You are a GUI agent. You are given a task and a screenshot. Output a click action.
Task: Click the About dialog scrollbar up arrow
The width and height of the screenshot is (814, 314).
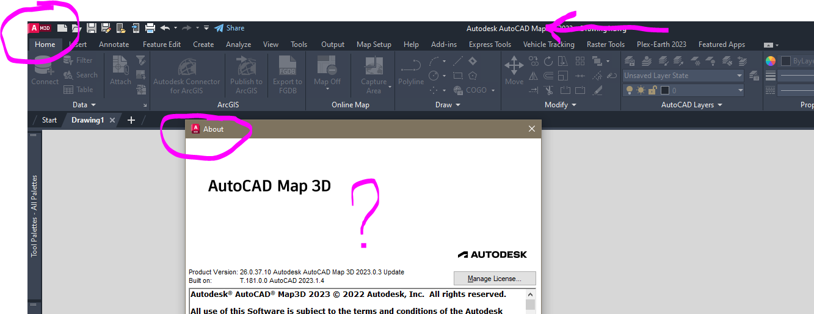tap(531, 294)
